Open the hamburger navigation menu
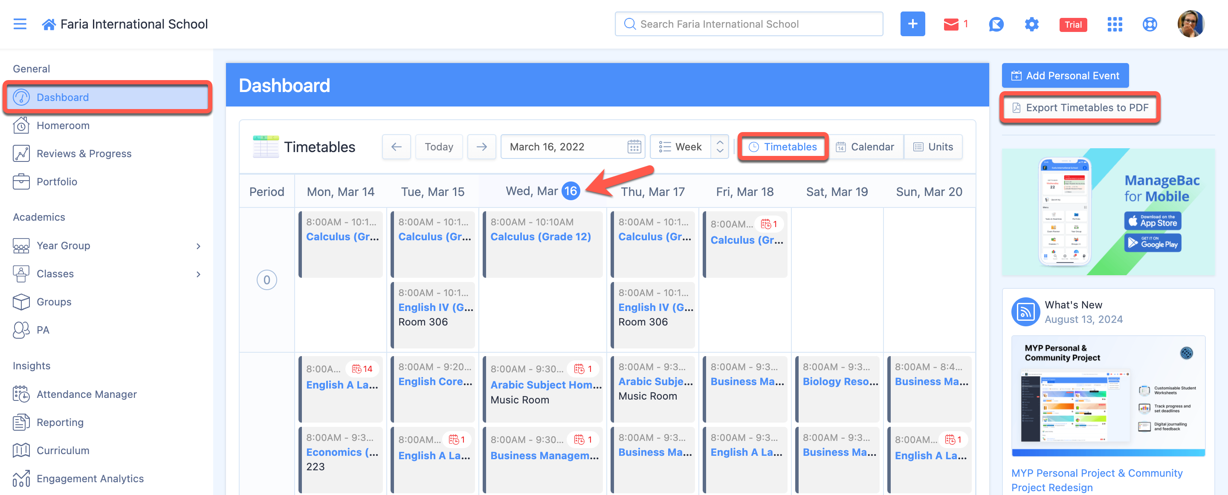Screen dimensions: 1228x495 tap(20, 24)
